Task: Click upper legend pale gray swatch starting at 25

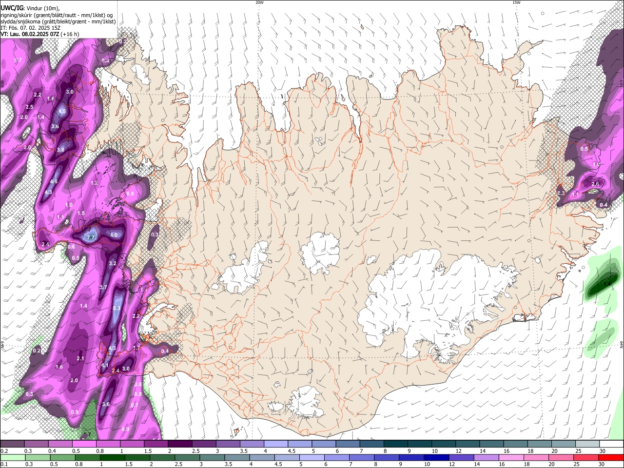Action: pyautogui.click(x=588, y=444)
